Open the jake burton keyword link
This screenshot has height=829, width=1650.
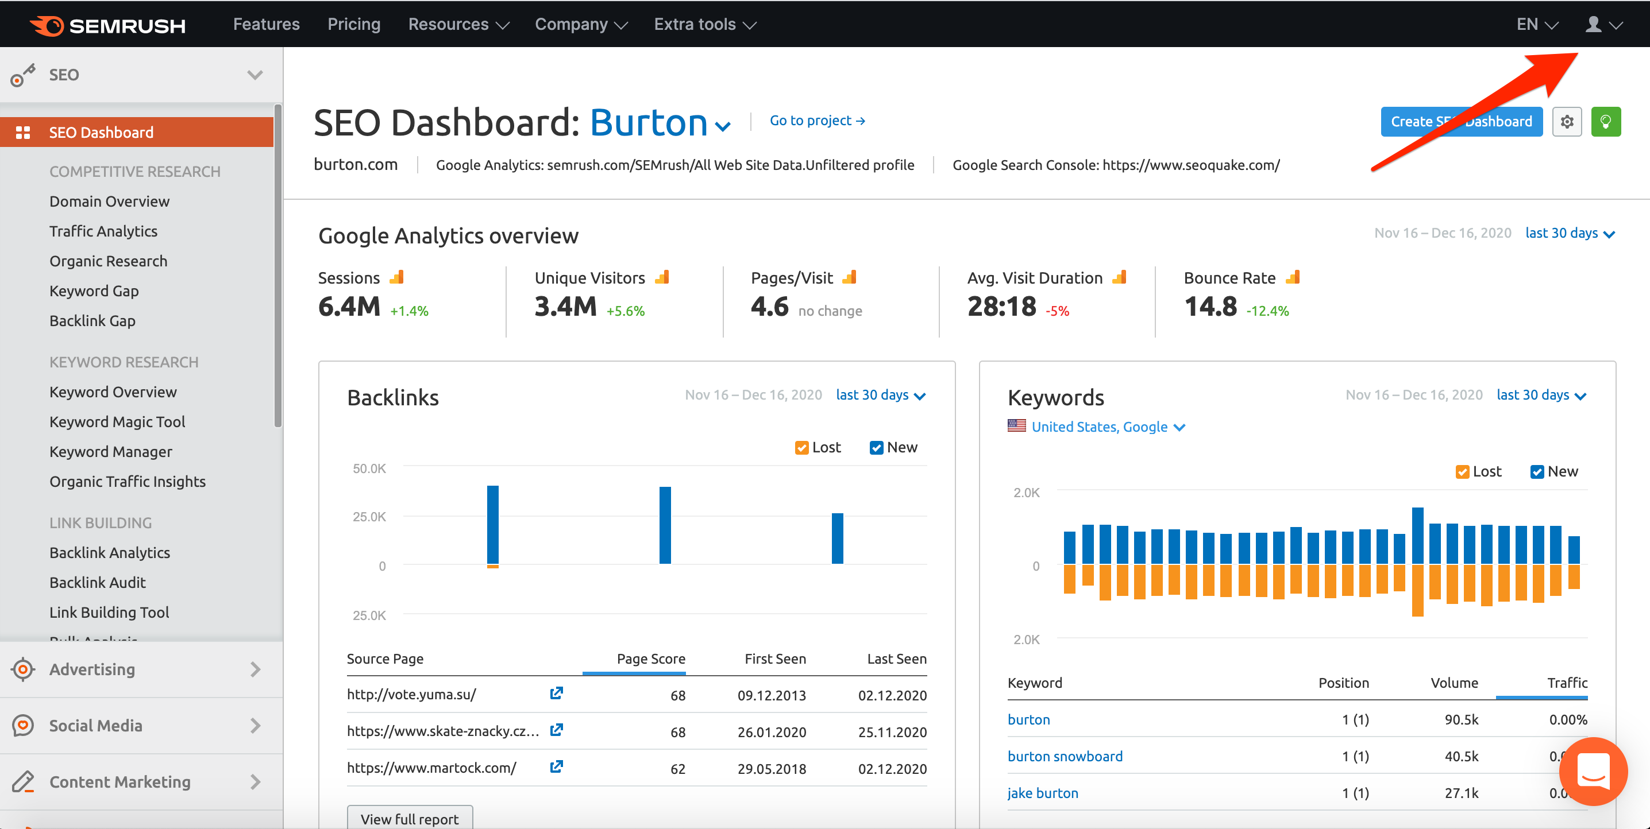1043,792
